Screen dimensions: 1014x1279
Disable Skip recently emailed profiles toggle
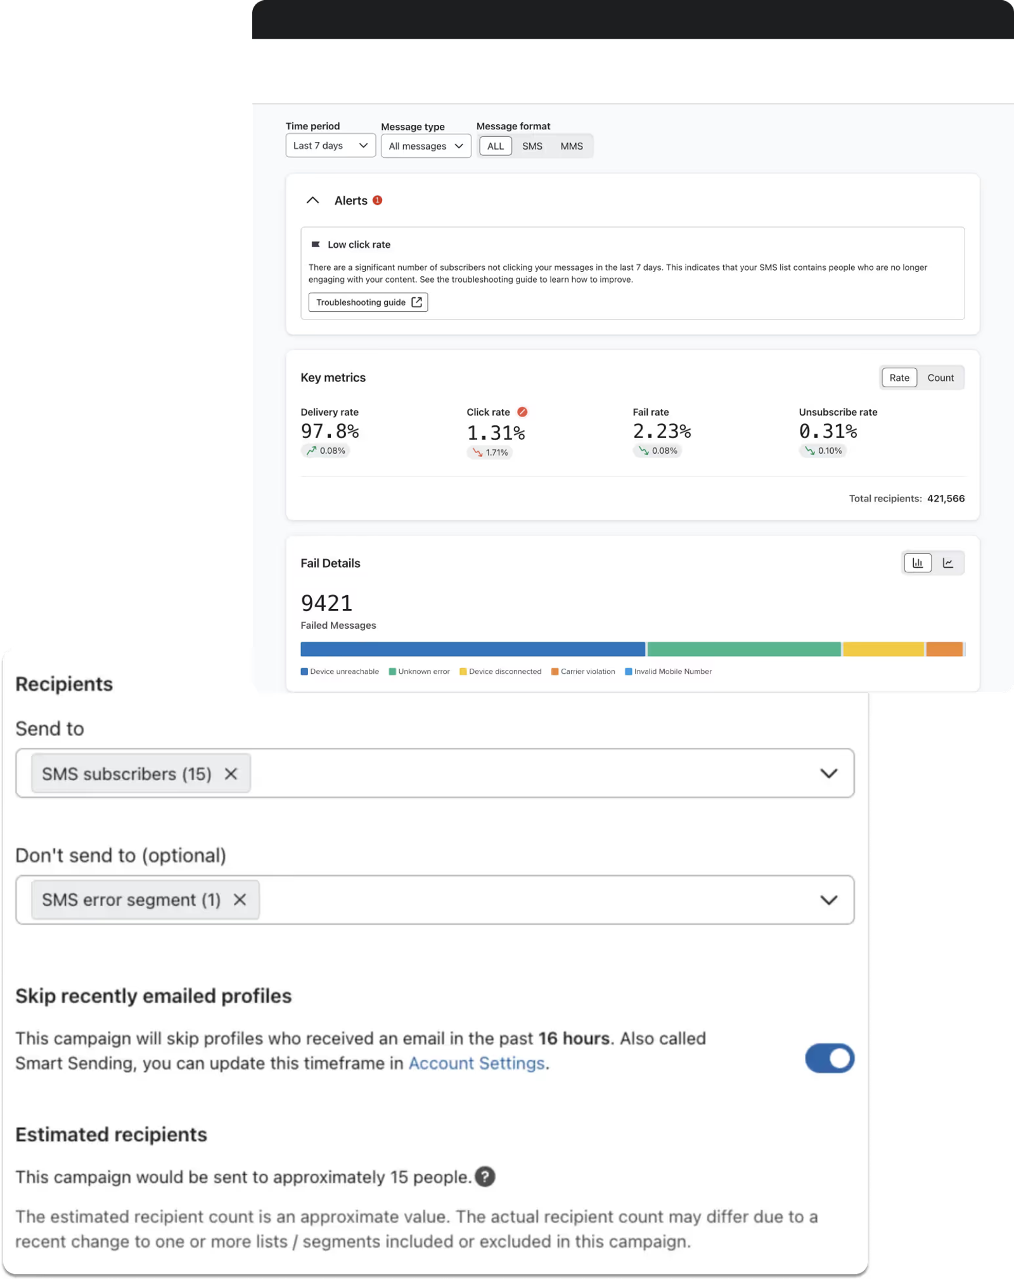pyautogui.click(x=830, y=1058)
